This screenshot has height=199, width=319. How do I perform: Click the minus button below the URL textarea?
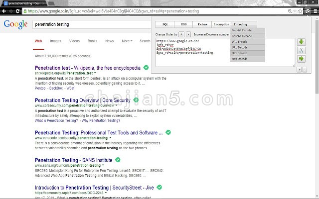[x=305, y=70]
